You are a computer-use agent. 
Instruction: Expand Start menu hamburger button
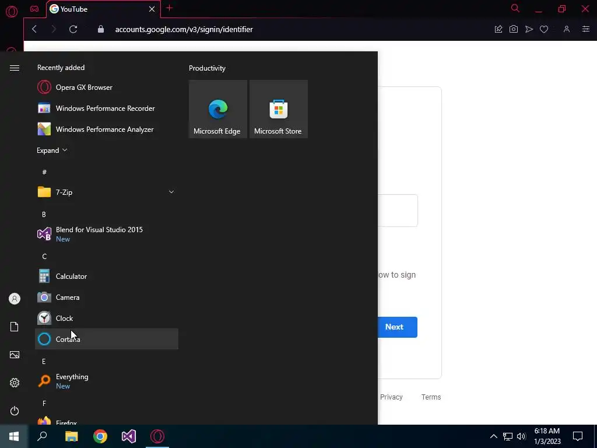coord(15,68)
